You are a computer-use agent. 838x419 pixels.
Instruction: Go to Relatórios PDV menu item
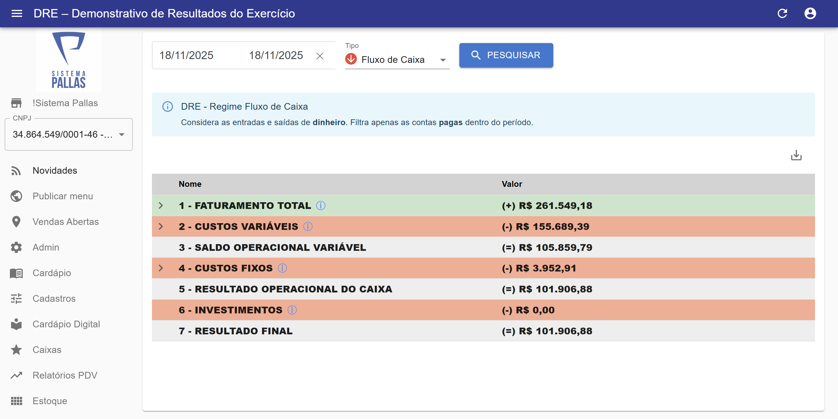[64, 375]
